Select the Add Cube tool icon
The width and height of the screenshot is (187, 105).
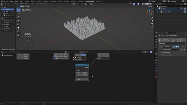pos(18,39)
